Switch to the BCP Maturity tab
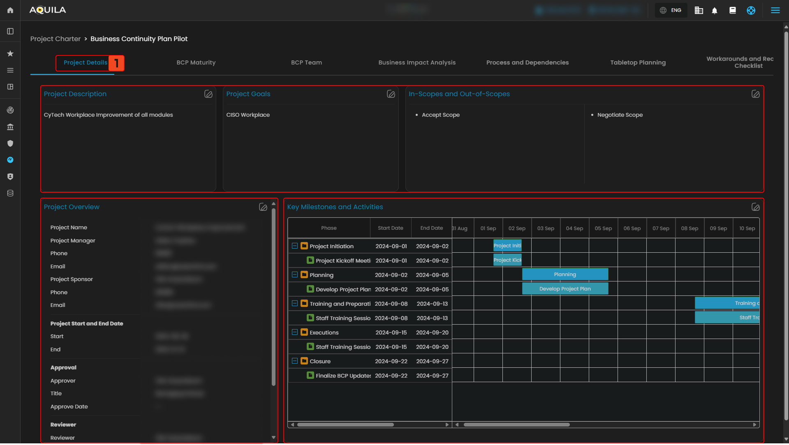The image size is (789, 445). (x=196, y=62)
